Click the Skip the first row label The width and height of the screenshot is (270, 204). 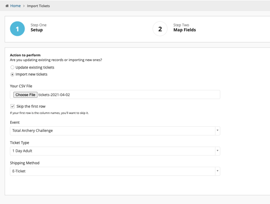coord(31,106)
